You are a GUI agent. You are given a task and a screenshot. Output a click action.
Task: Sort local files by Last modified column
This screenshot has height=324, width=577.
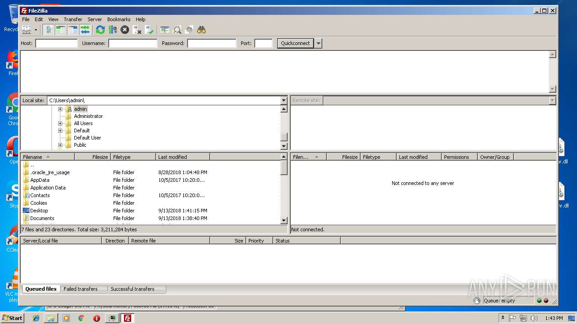(x=183, y=157)
